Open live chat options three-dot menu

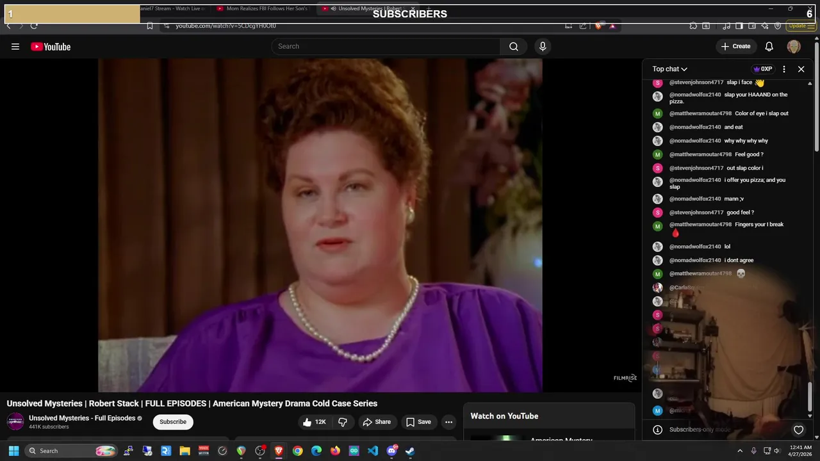tap(784, 69)
